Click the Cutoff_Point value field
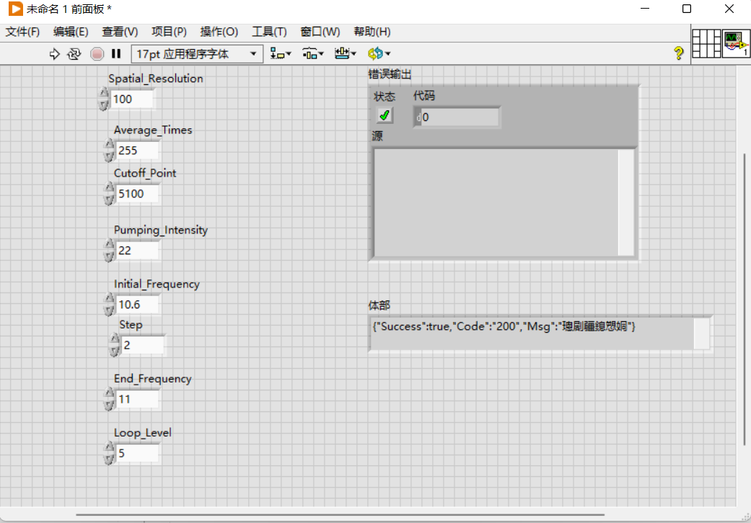 pyautogui.click(x=138, y=194)
